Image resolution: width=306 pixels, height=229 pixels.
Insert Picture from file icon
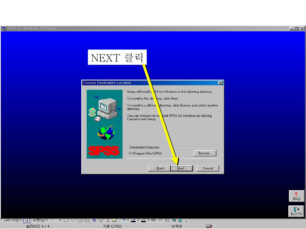(114, 220)
